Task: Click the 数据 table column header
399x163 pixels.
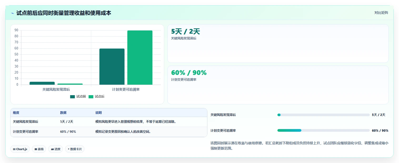Action: click(x=63, y=113)
